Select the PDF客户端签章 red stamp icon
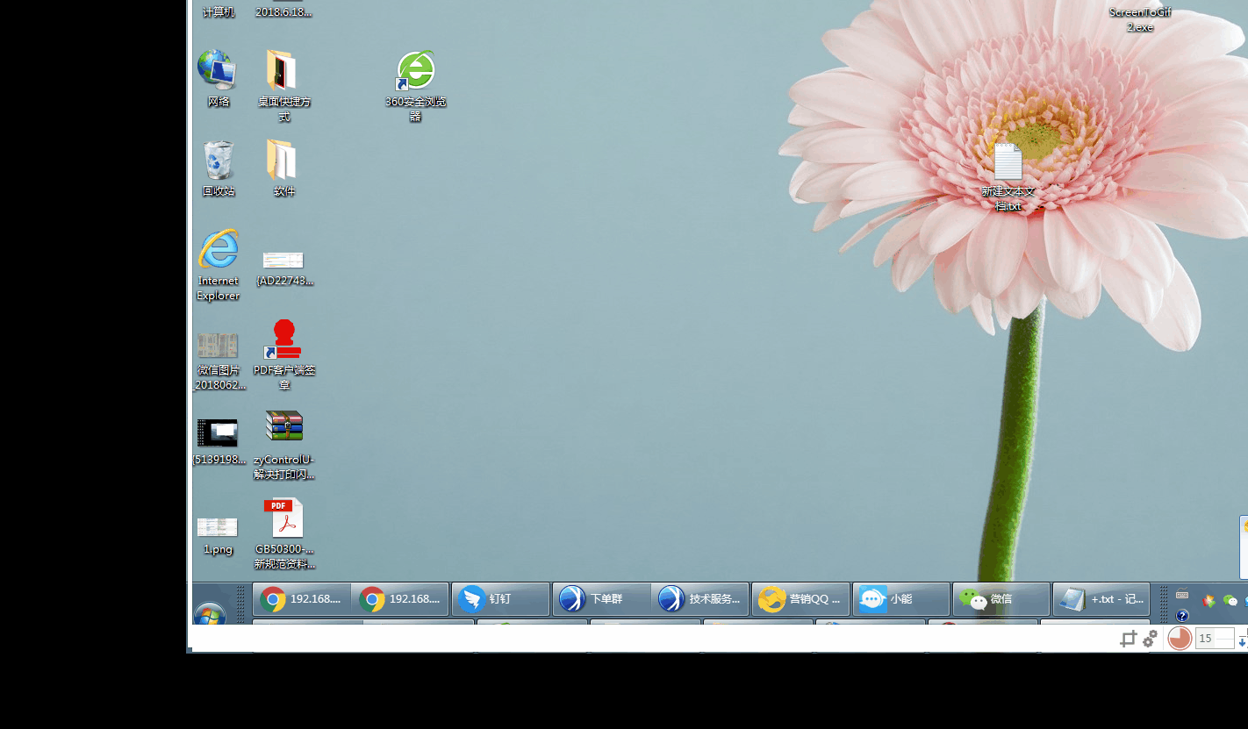1248x729 pixels. tap(283, 340)
